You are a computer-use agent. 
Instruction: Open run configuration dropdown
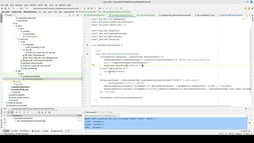pyautogui.click(x=56, y=8)
